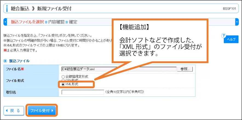The width and height of the screenshot is (242, 120).
Task: Click the 全角10文字以内 hint text
Action: (x=125, y=92)
